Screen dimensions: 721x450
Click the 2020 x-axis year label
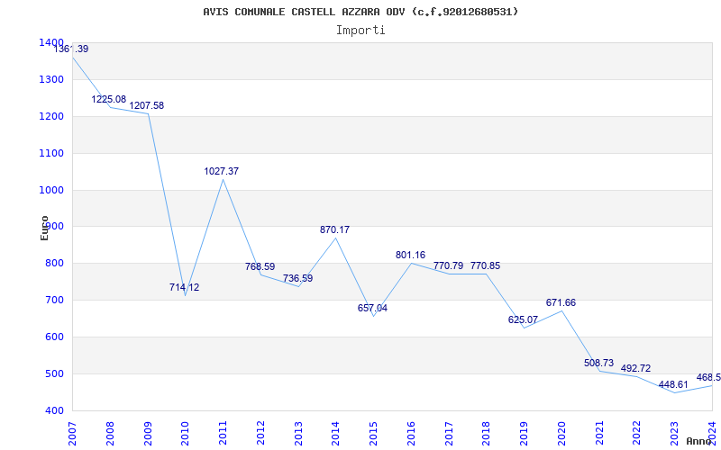click(x=561, y=434)
